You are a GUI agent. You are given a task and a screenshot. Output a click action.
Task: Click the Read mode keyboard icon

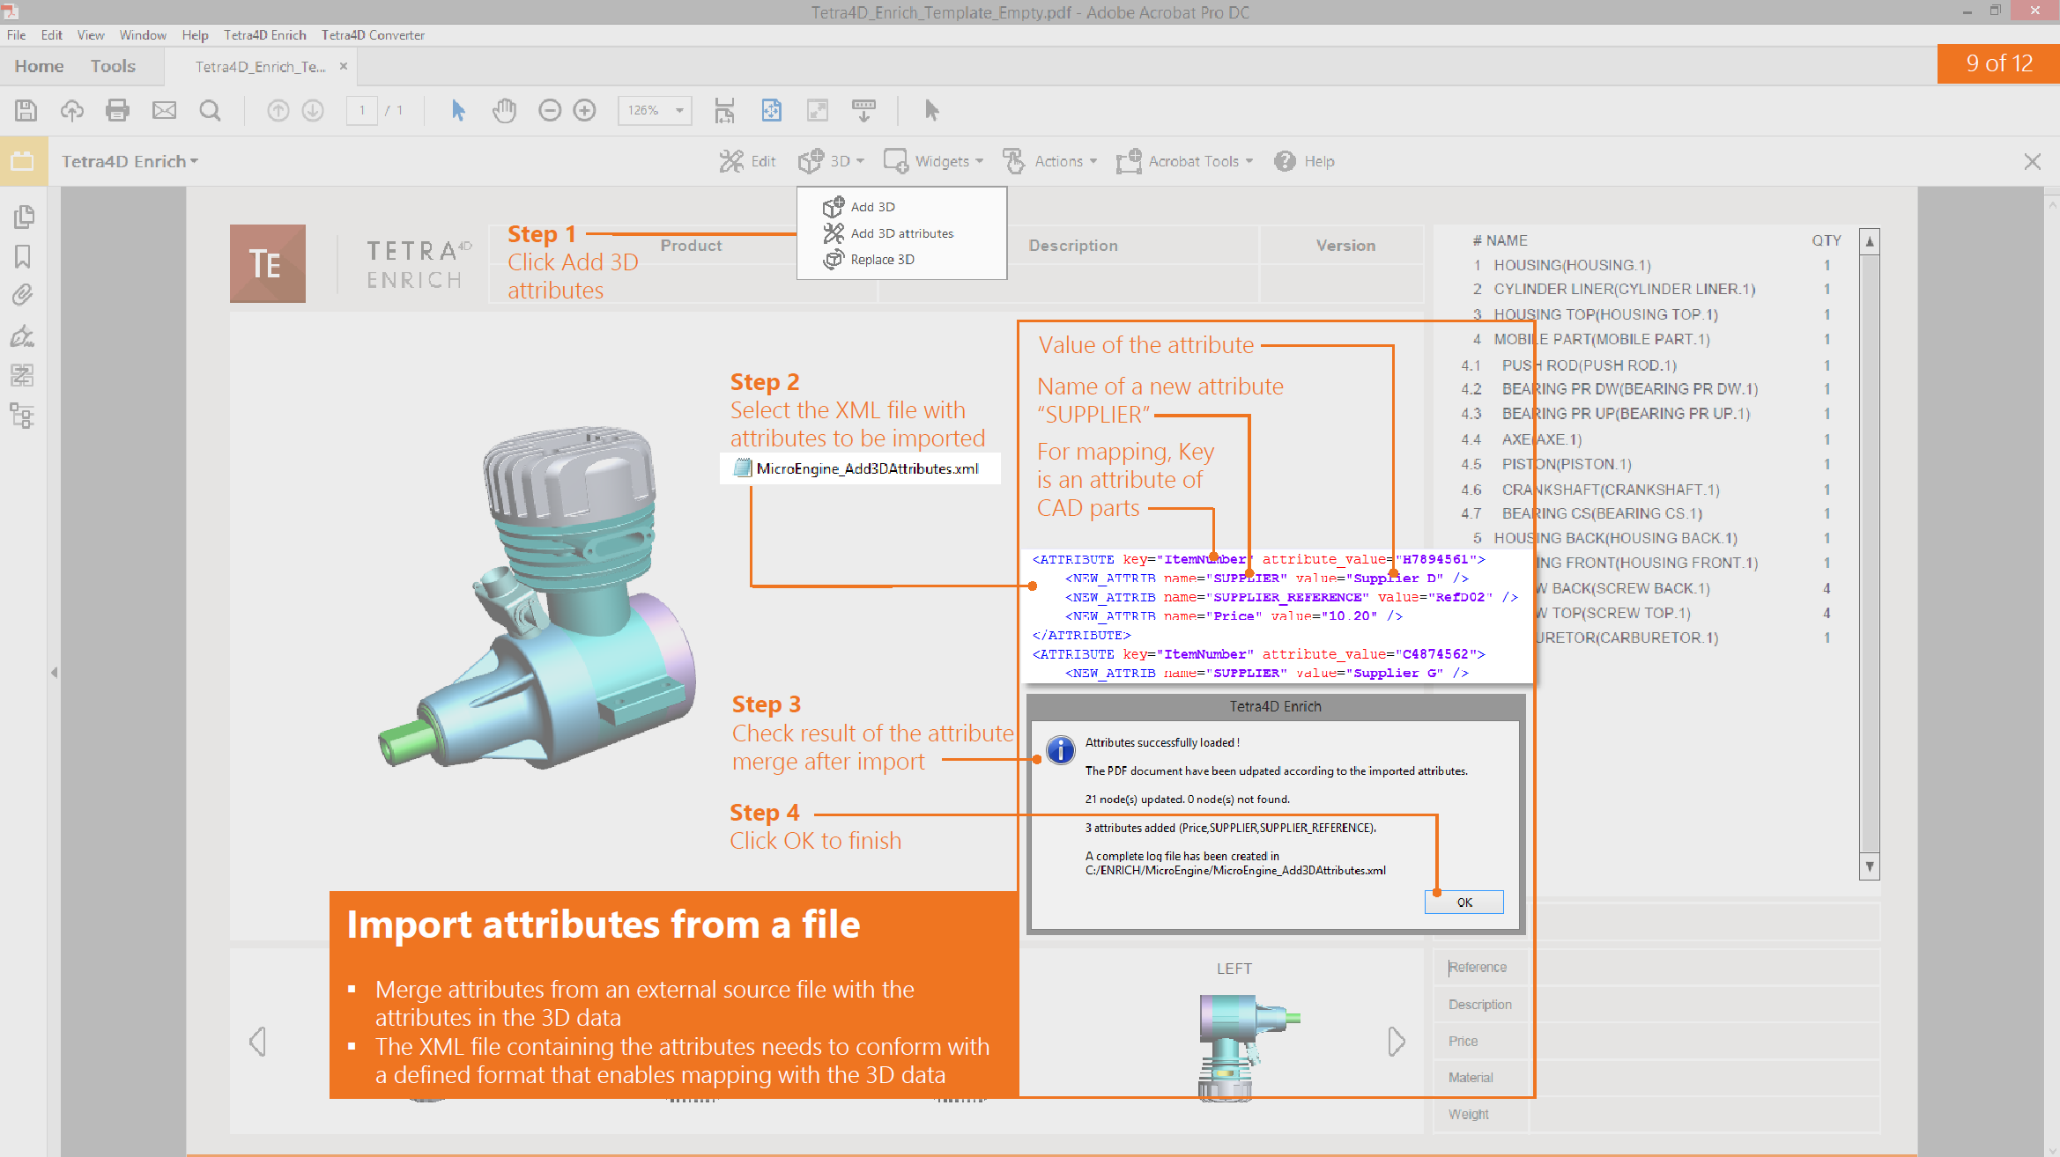[x=863, y=110]
